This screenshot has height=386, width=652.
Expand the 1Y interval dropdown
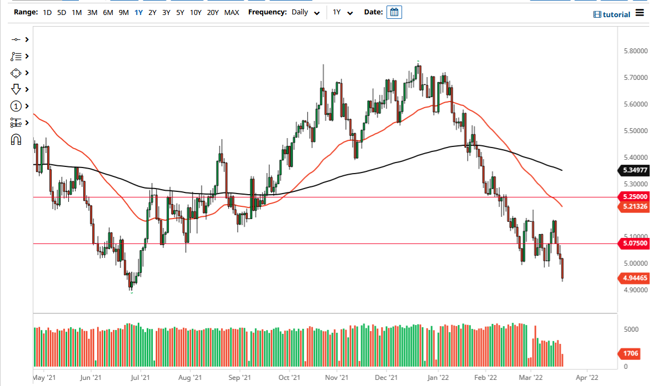pyautogui.click(x=342, y=12)
